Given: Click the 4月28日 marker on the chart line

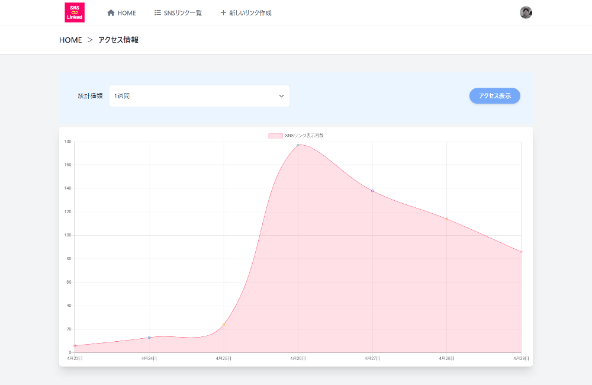Looking at the screenshot, I should click(x=446, y=218).
